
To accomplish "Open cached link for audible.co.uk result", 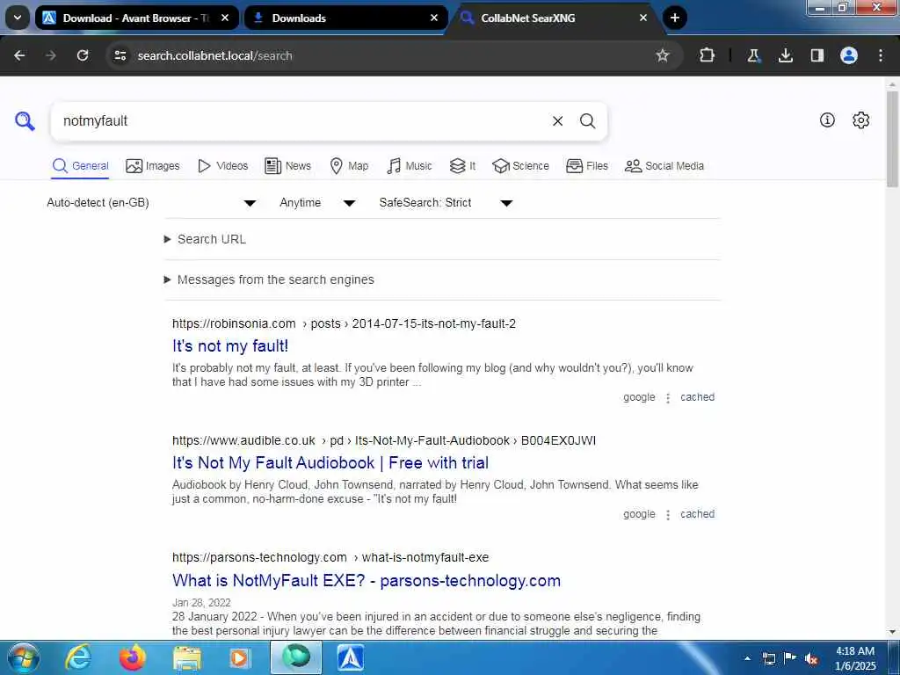I will click(x=697, y=514).
